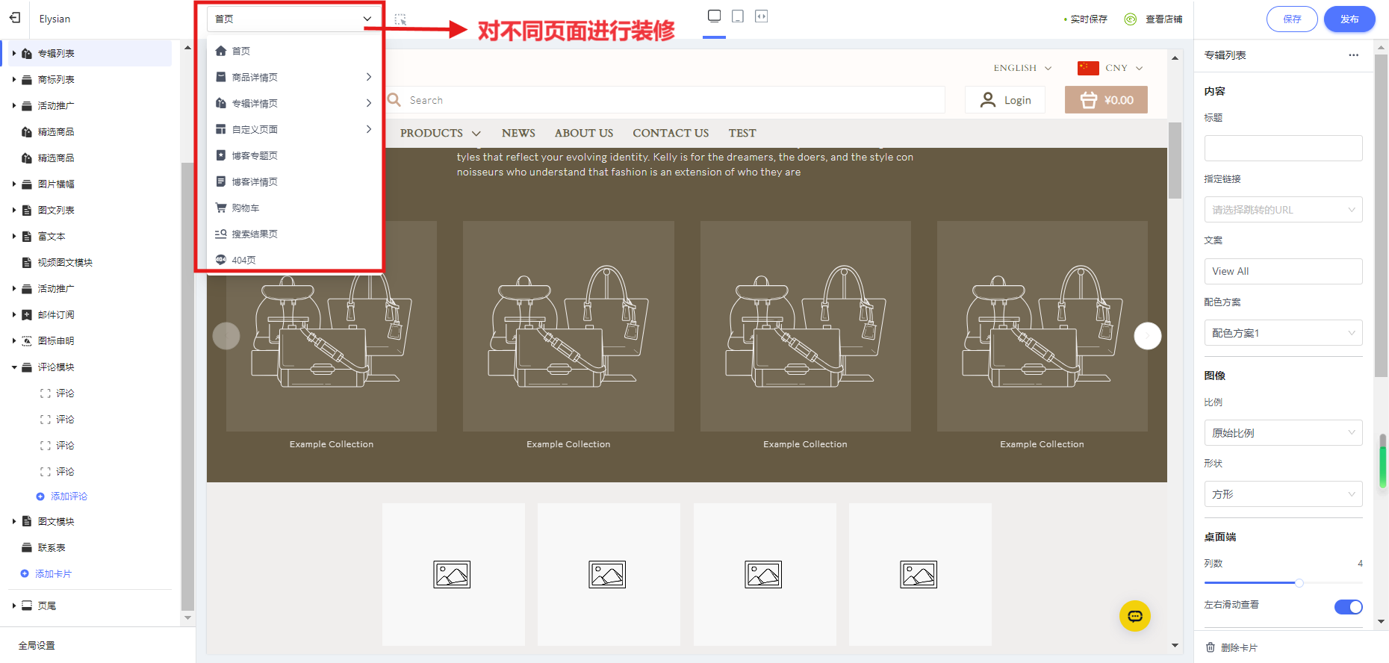The image size is (1389, 663).
Task: Click the element selector icon in top bar
Action: click(400, 19)
